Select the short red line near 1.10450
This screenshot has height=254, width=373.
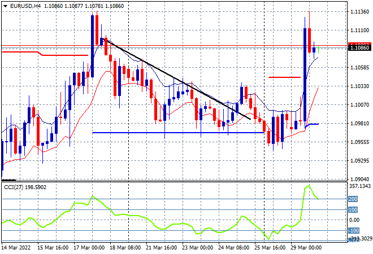[284, 77]
